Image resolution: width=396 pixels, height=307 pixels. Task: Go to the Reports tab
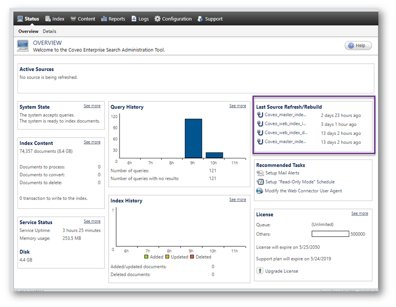(x=113, y=19)
